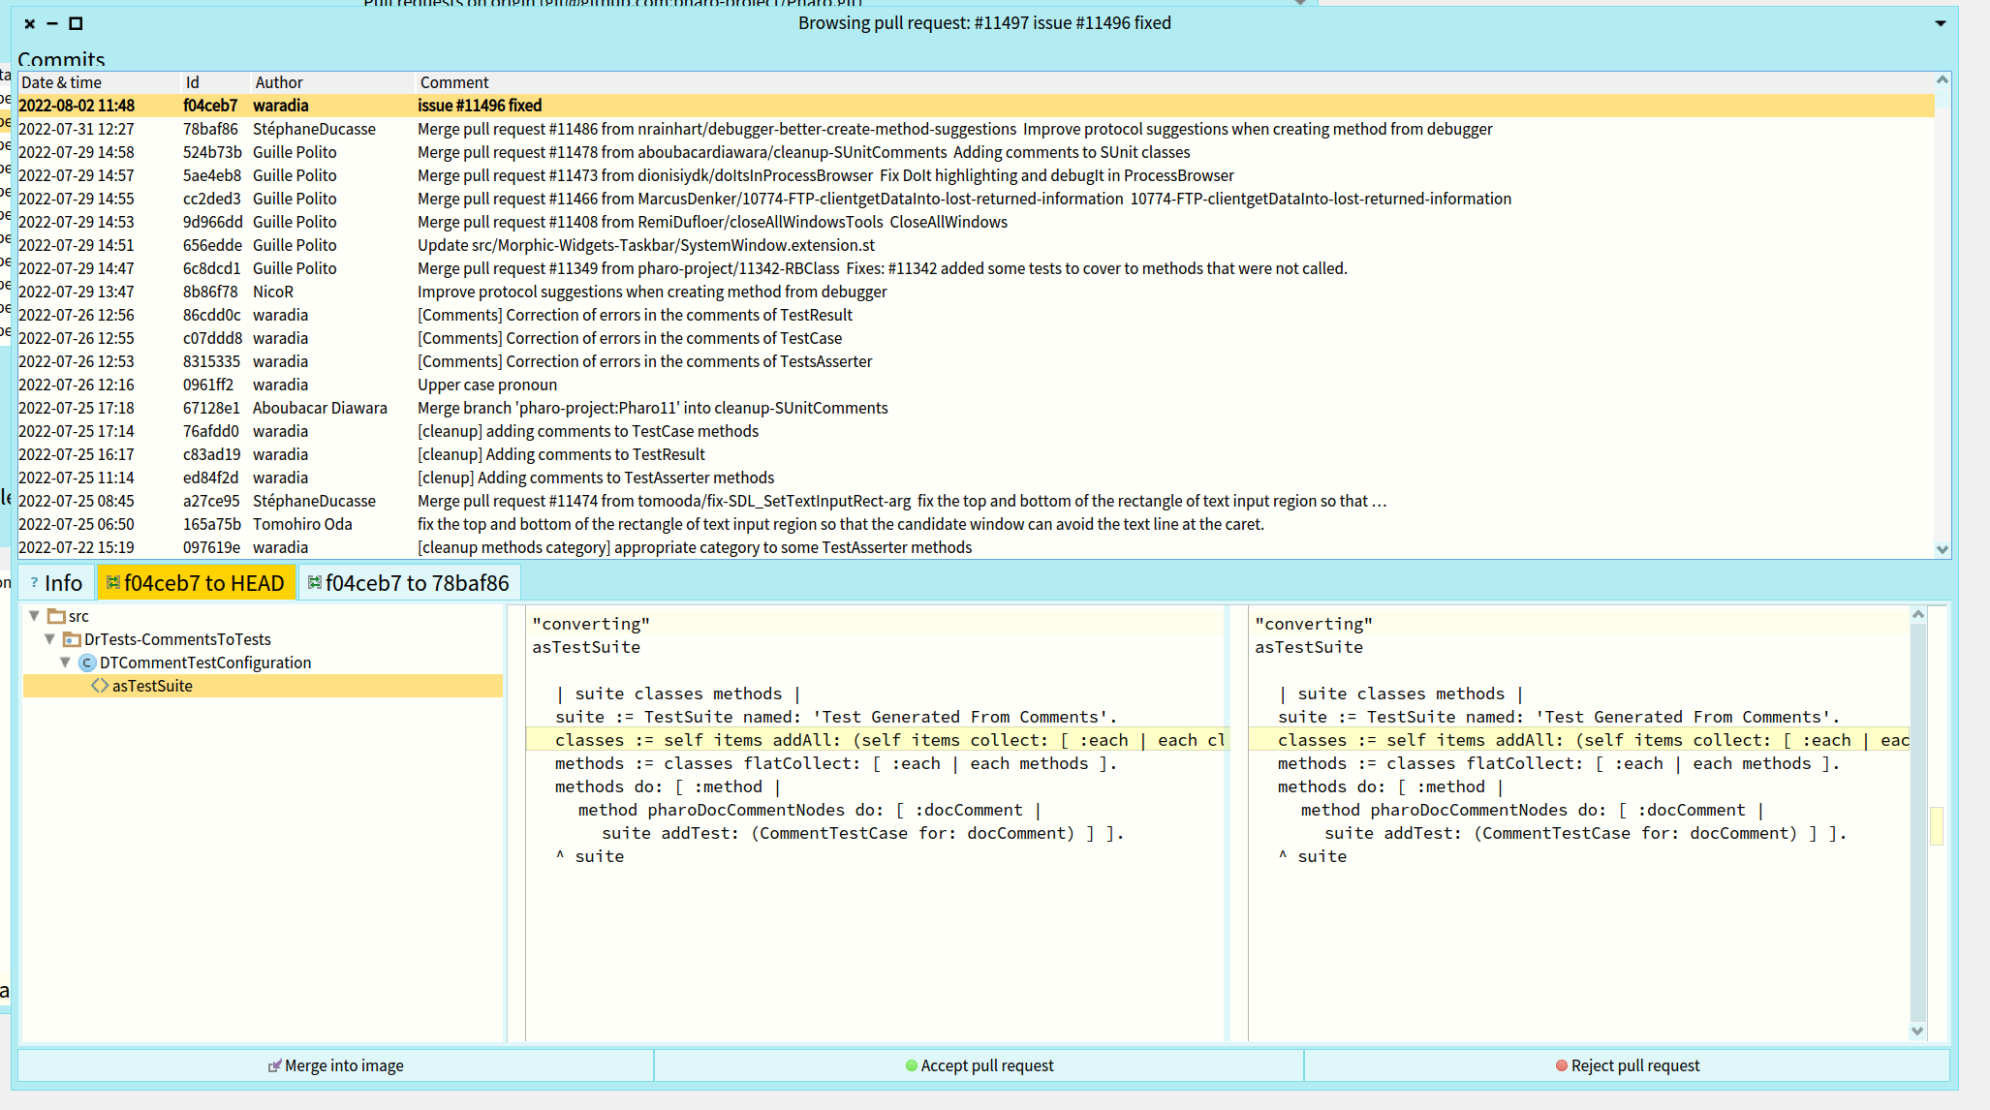Collapse the DTCommentTestConfiguration tree node
Image resolution: width=1990 pixels, height=1110 pixels.
(66, 663)
